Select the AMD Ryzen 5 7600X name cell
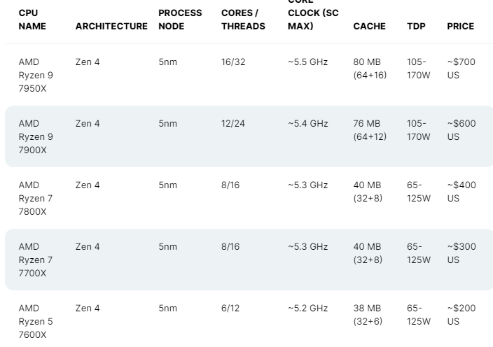This screenshot has width=493, height=347. tap(36, 321)
